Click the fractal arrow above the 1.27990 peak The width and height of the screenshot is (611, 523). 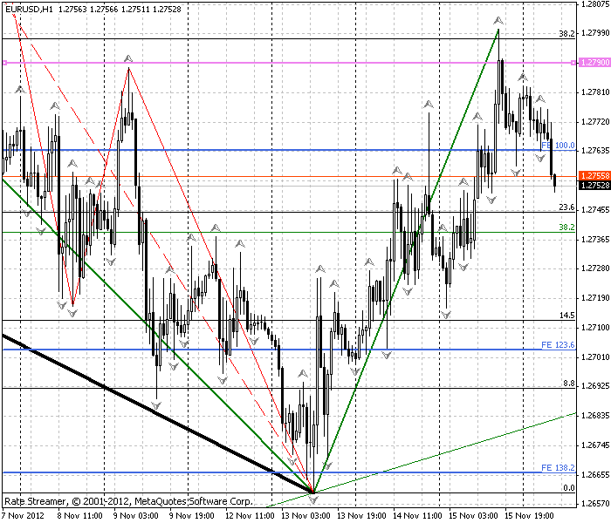pos(498,20)
